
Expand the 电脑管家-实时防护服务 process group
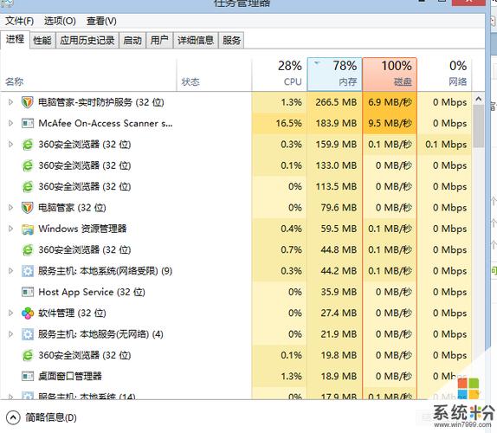(x=10, y=102)
